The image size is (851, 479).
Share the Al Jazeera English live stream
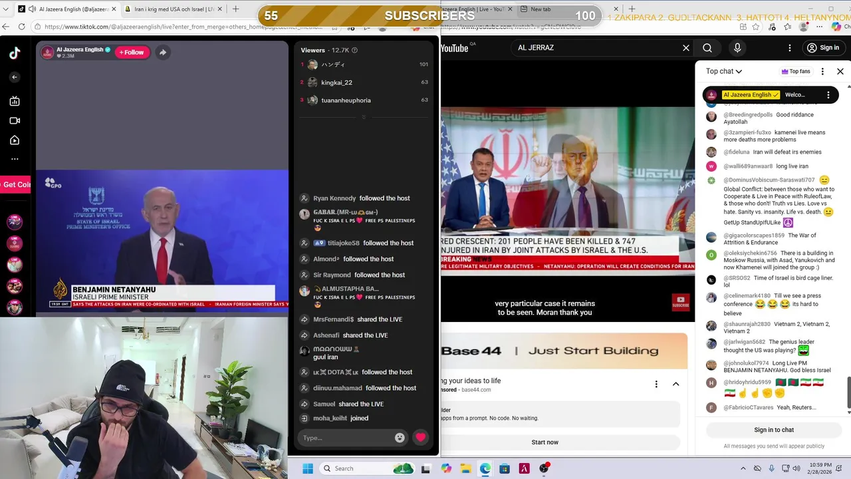(162, 52)
